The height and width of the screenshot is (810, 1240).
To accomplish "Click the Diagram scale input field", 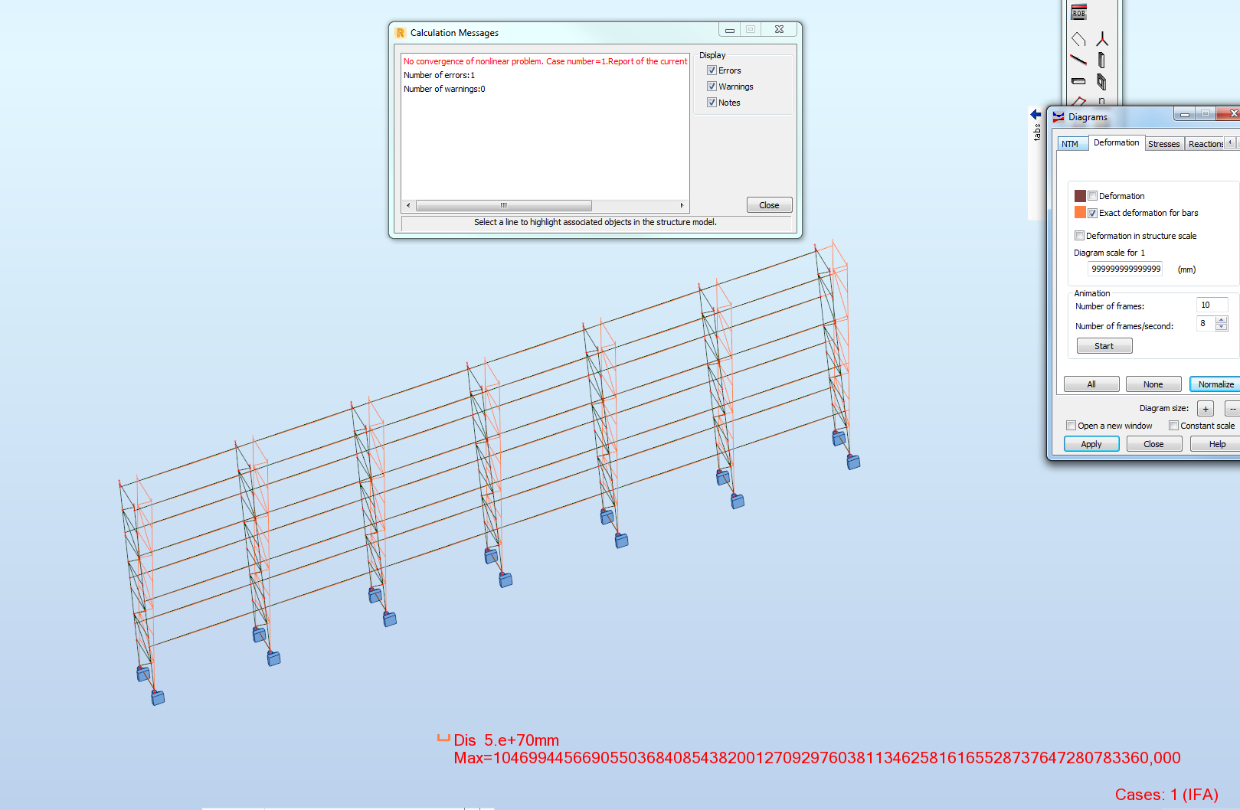I will (1124, 269).
